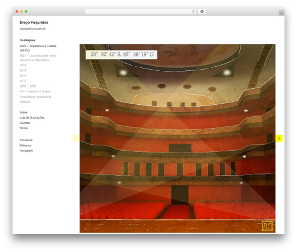
Task: Go to the Contato page
Action: pyautogui.click(x=25, y=123)
